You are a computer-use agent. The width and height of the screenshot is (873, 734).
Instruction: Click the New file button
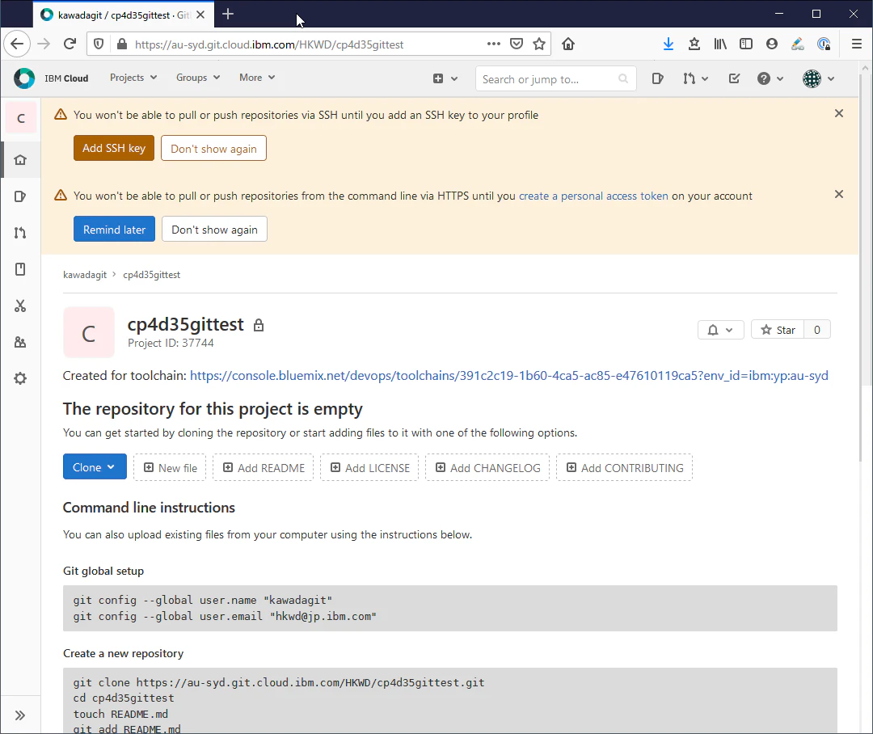pyautogui.click(x=170, y=467)
